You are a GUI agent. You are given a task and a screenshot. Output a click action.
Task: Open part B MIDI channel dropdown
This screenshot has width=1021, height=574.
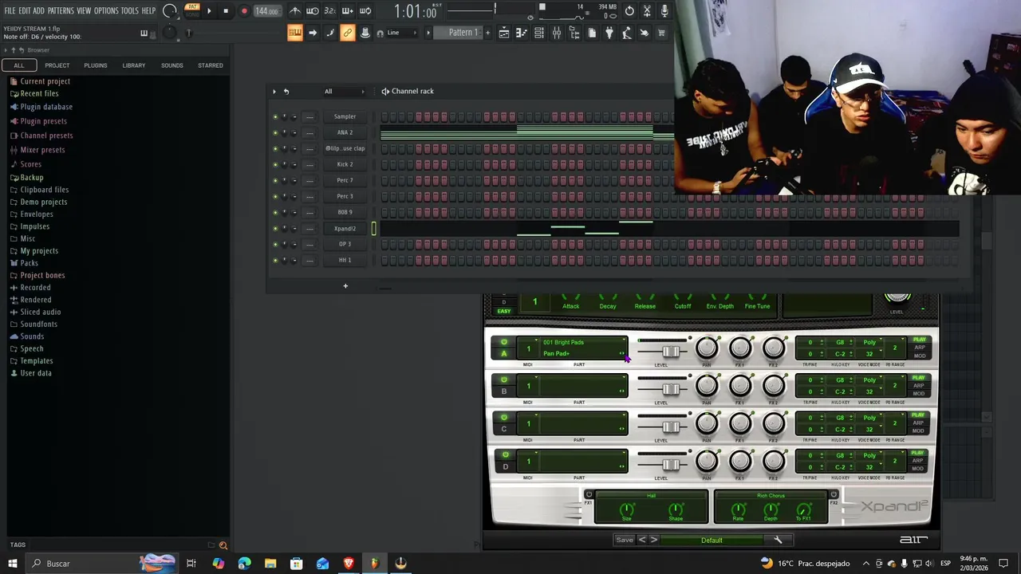point(527,386)
